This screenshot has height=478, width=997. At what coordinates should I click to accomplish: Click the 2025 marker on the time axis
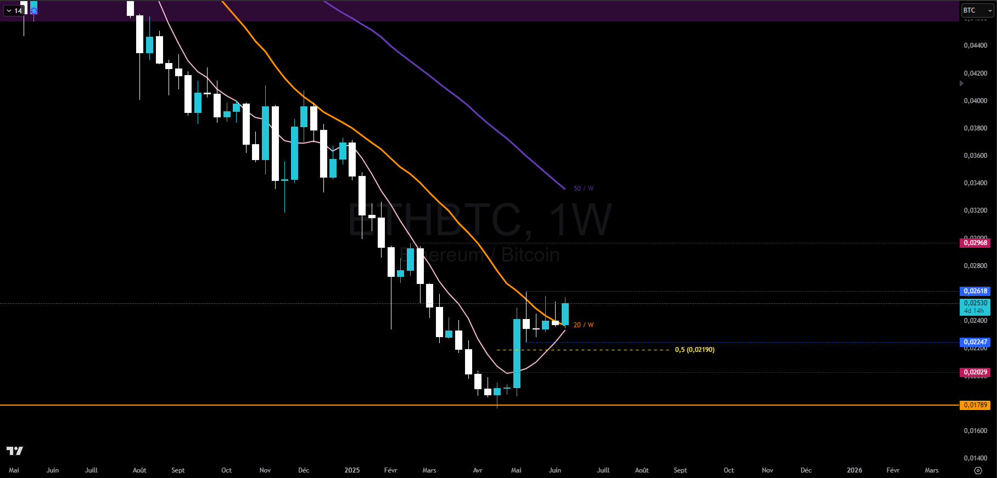point(352,470)
